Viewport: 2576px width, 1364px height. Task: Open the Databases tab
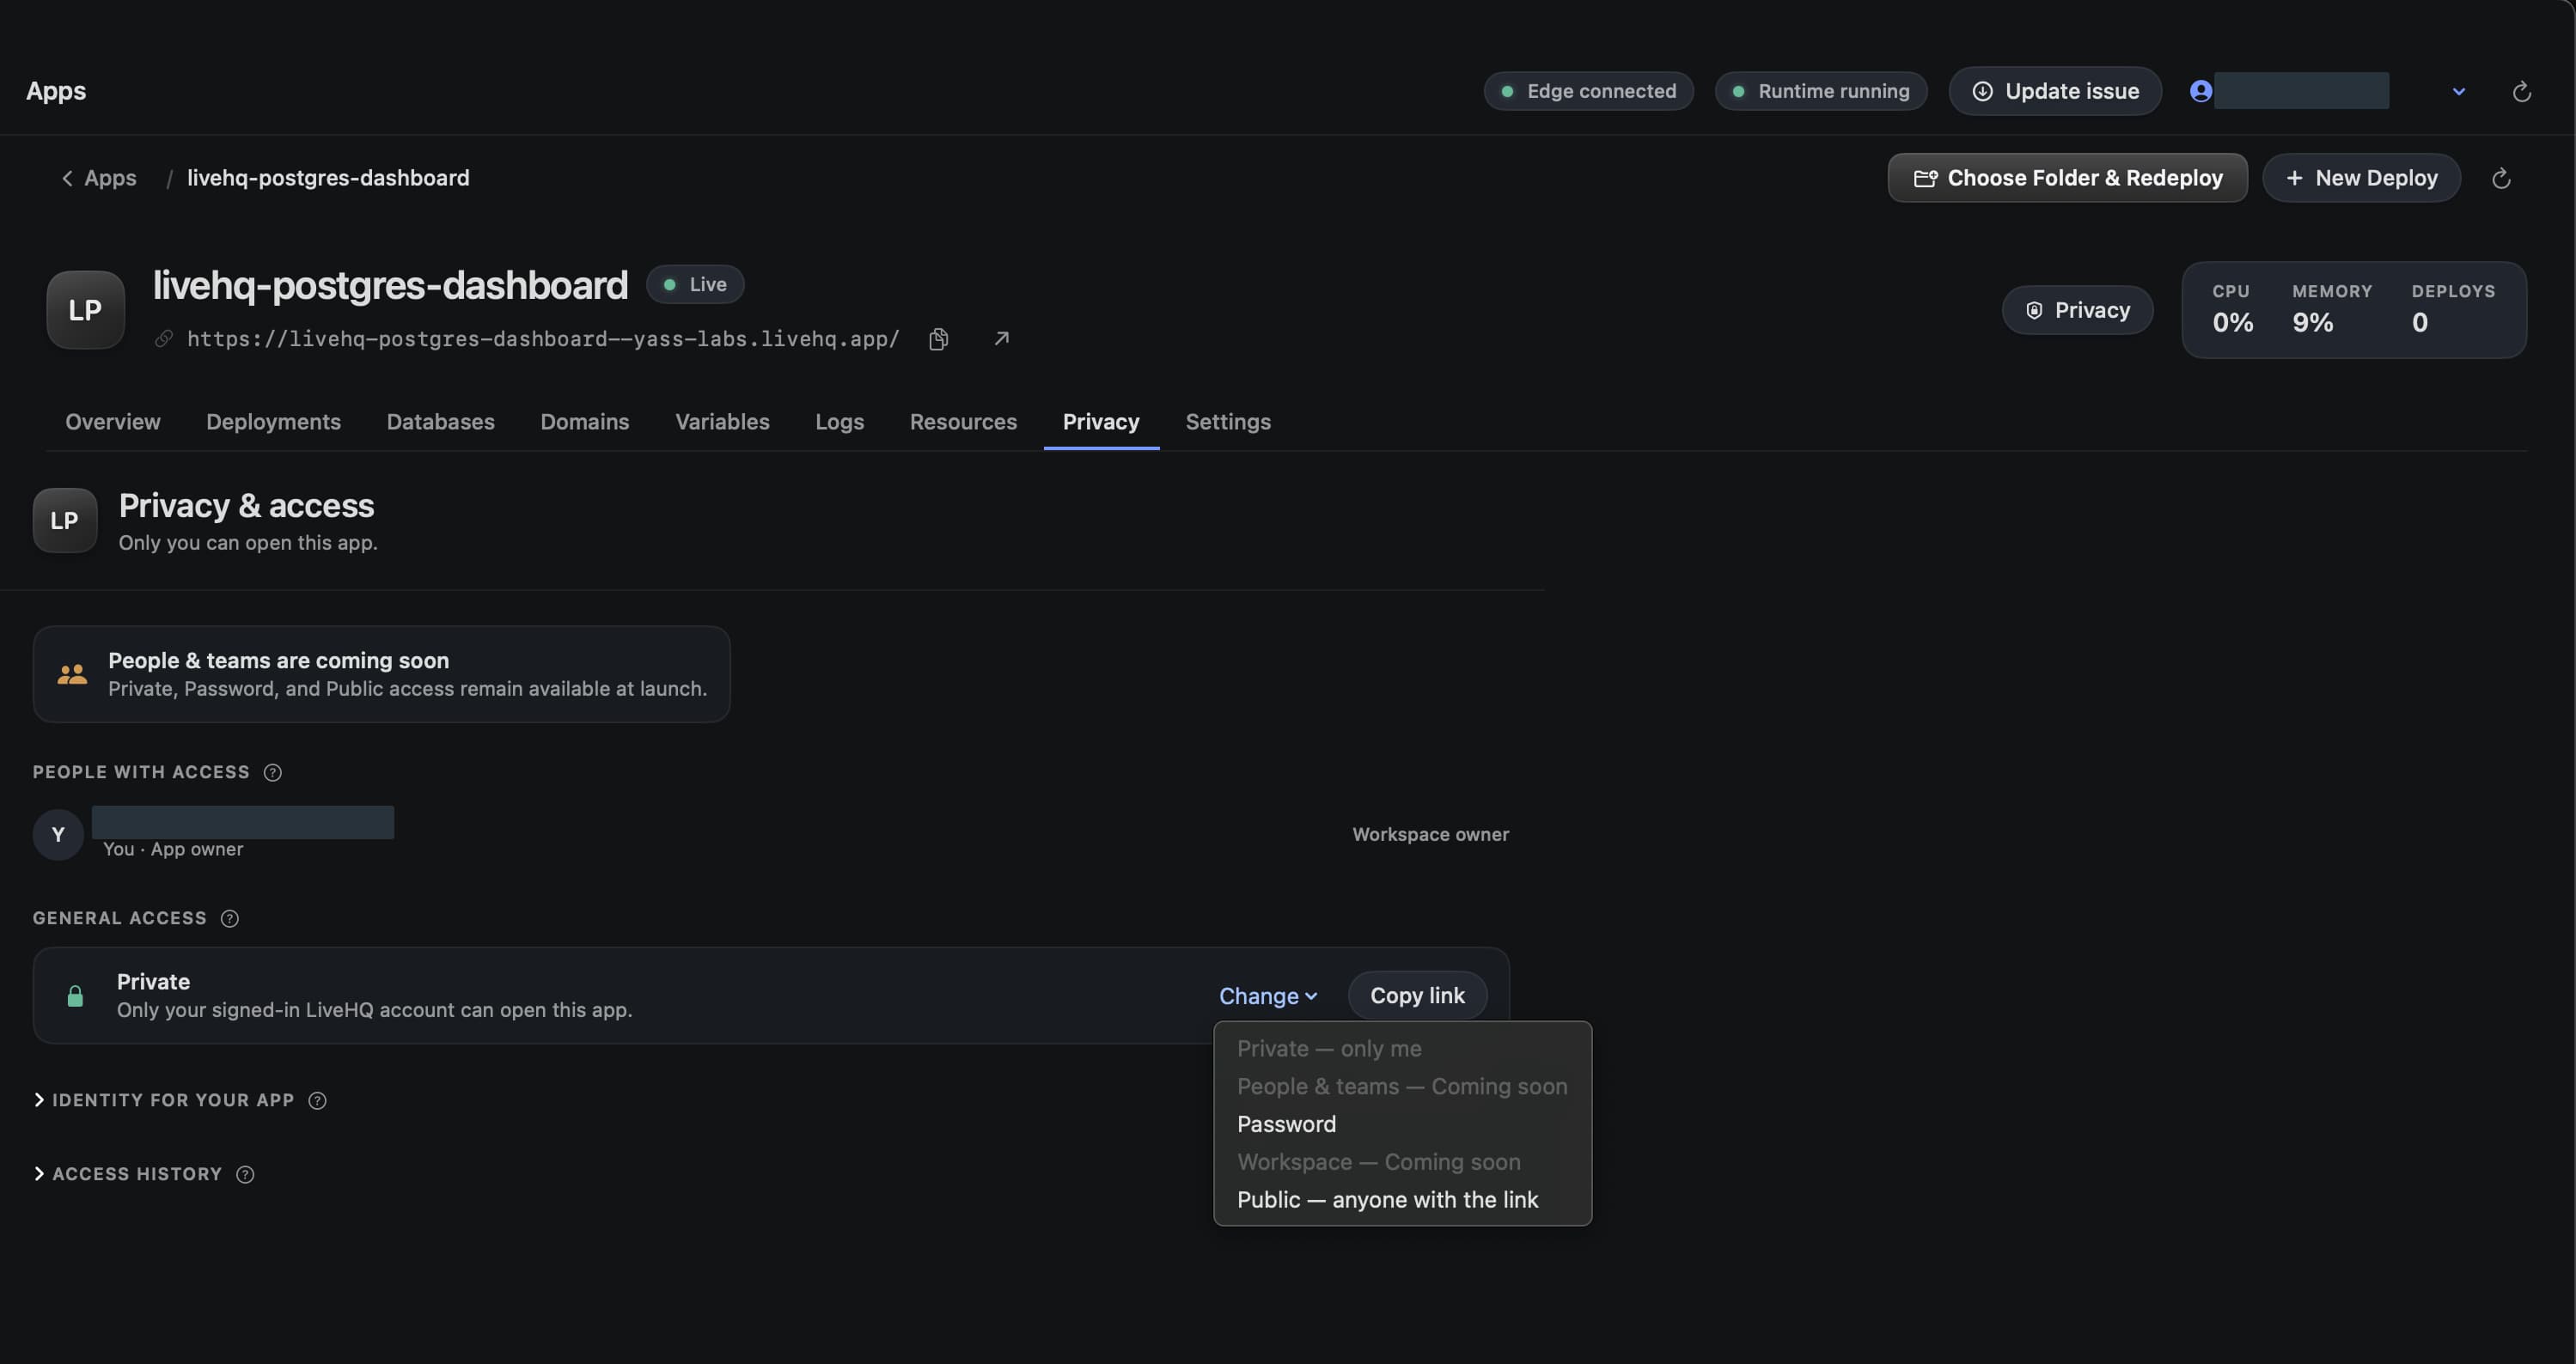[x=440, y=422]
